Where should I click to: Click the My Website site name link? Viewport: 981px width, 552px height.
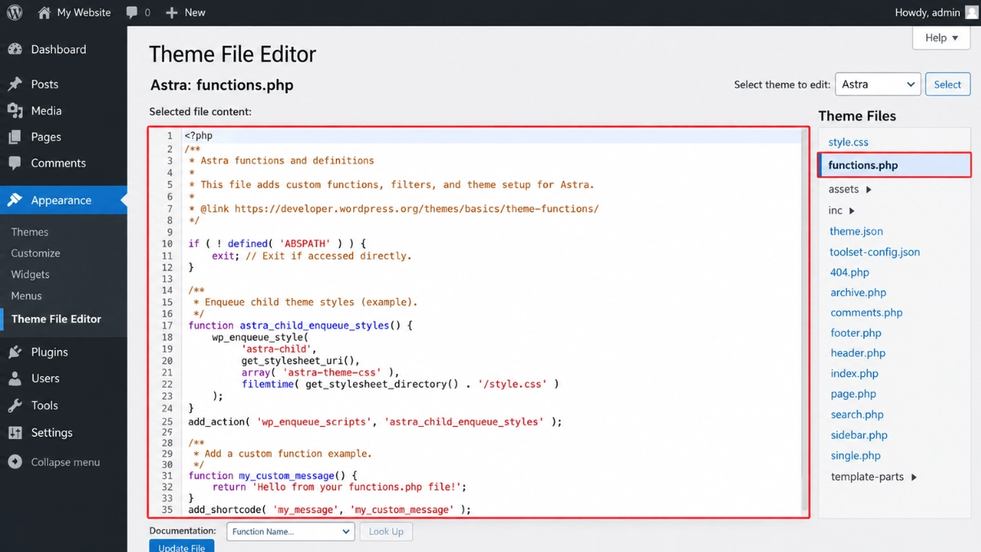[x=83, y=12]
